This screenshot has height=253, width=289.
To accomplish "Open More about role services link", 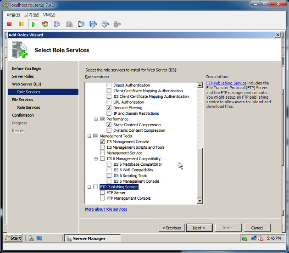I will click(106, 209).
